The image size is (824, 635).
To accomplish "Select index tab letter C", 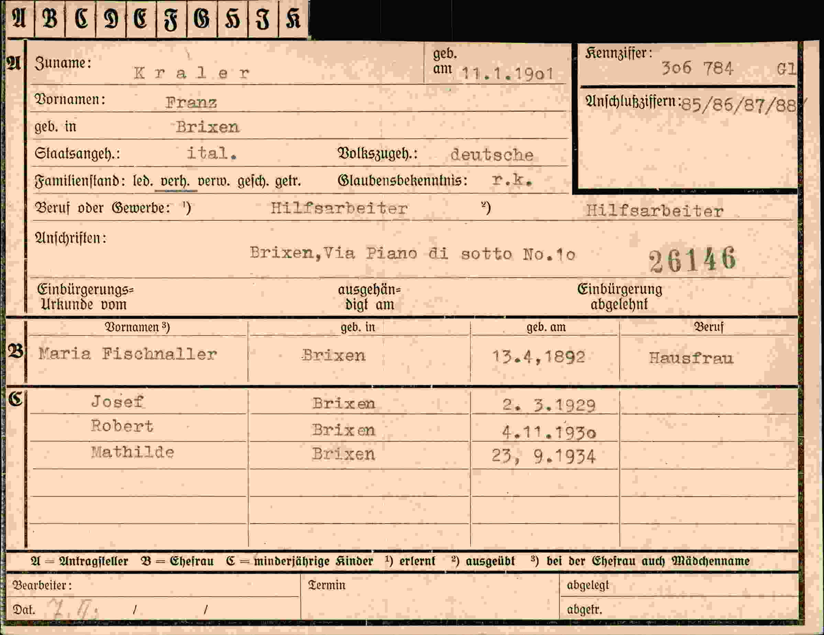I will [x=81, y=19].
